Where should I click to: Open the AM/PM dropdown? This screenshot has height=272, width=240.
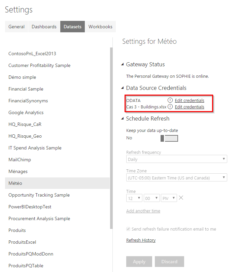(x=169, y=198)
